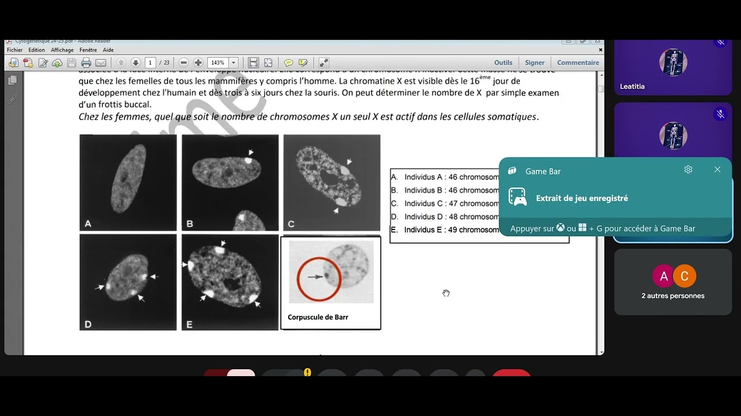Click Leatitia's participant avatar
This screenshot has width=741, height=416.
pos(673,62)
